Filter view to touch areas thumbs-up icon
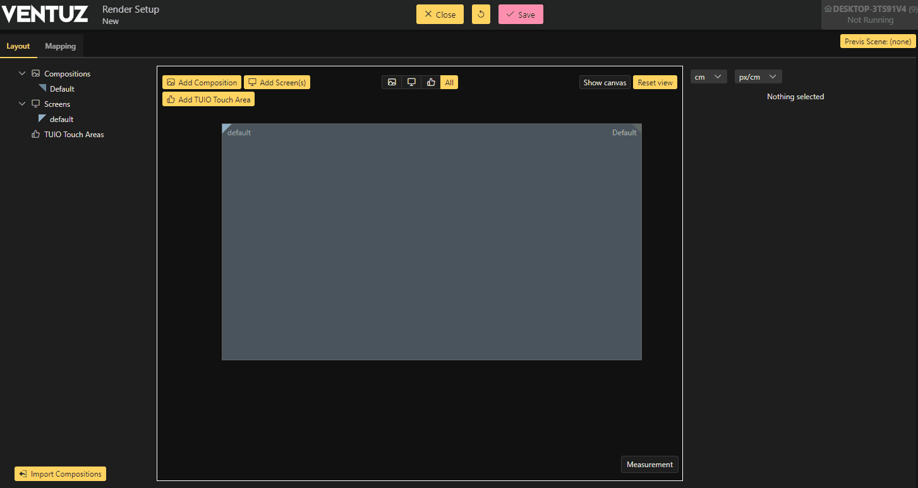Viewport: 918px width, 488px height. pos(431,82)
